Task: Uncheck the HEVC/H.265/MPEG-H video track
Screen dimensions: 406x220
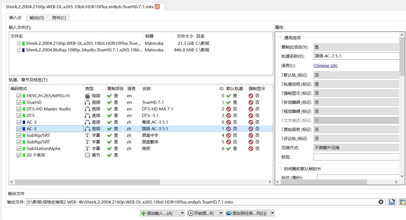Action: [19, 96]
